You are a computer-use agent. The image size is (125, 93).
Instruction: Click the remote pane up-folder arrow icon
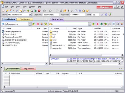point(93,24)
